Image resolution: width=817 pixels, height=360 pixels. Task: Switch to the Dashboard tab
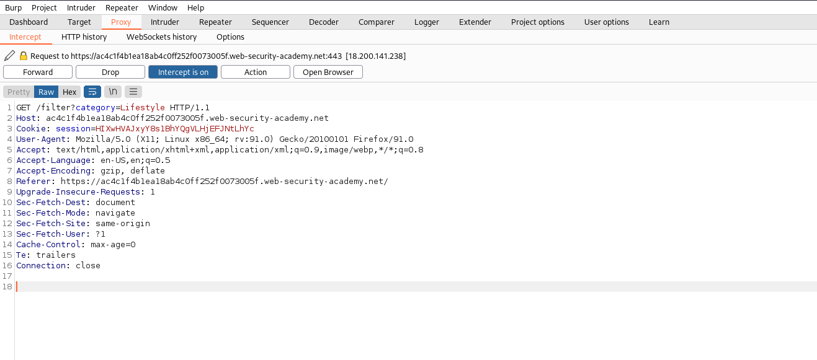(x=29, y=22)
